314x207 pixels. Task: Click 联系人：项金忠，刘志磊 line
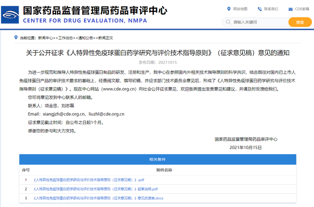(x=51, y=106)
